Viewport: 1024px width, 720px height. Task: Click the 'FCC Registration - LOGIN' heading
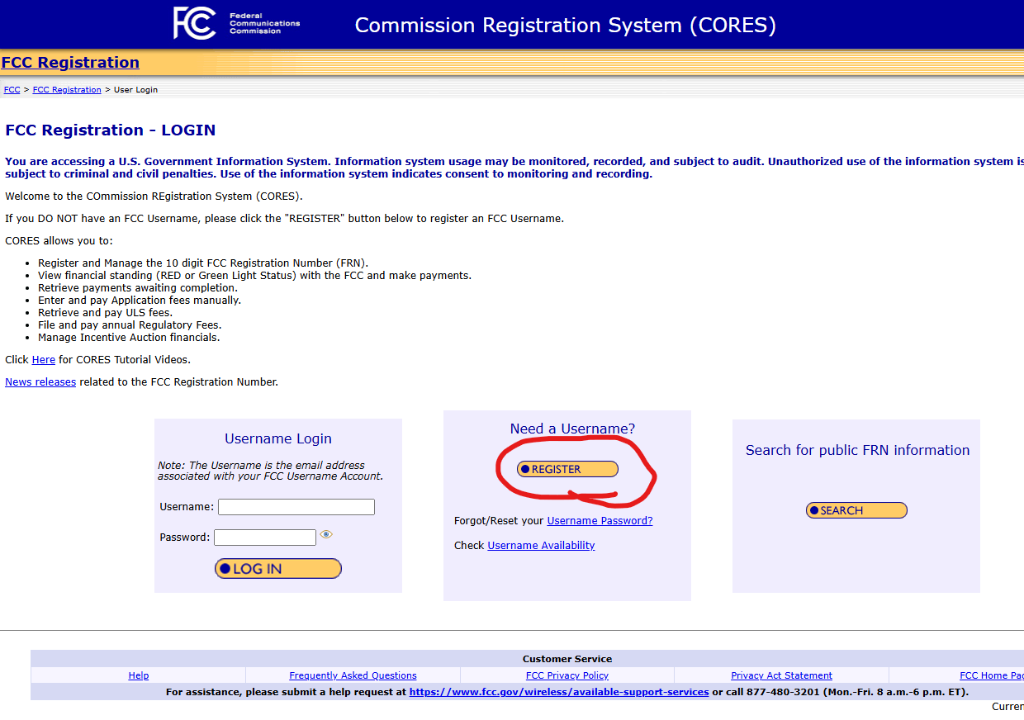point(111,130)
